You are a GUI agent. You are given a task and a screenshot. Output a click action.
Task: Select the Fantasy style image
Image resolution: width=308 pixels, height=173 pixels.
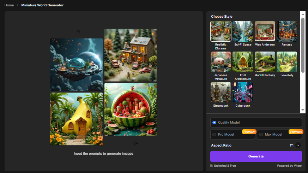tap(286, 31)
